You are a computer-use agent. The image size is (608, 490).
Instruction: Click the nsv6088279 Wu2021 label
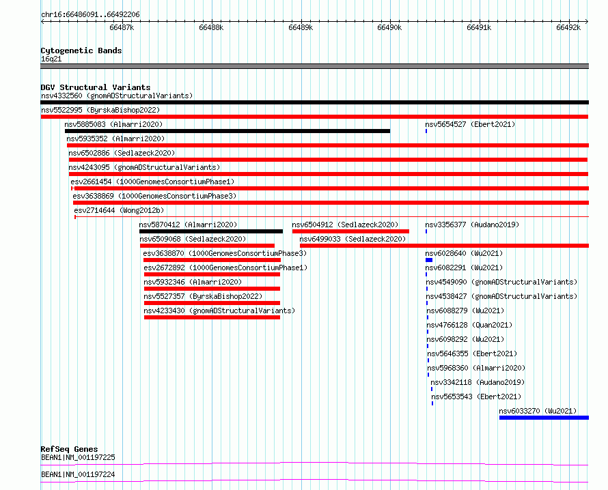(465, 311)
